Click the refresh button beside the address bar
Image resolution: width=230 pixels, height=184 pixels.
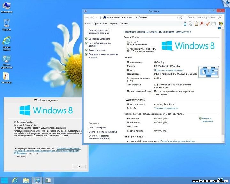pyautogui.click(x=181, y=18)
